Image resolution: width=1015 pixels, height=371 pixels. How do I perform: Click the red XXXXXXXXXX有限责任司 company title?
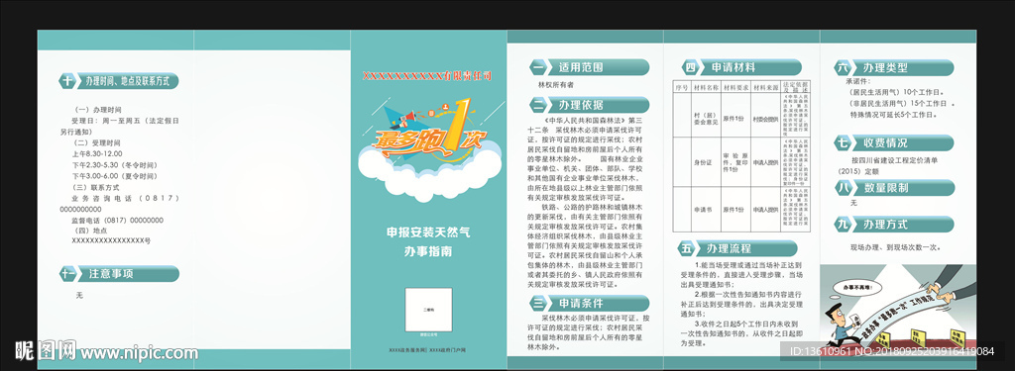point(427,75)
